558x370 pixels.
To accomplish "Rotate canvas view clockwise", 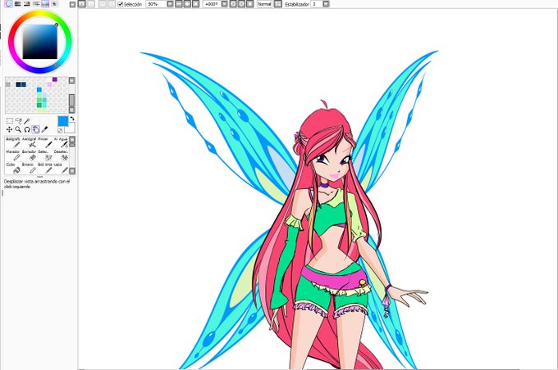I will point(241,4).
